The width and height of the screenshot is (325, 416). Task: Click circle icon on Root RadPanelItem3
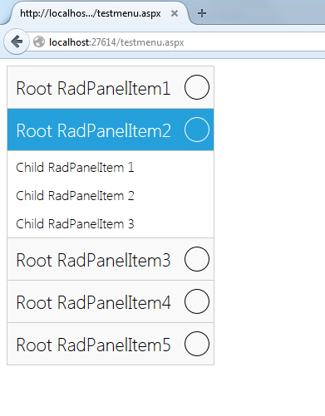click(197, 259)
